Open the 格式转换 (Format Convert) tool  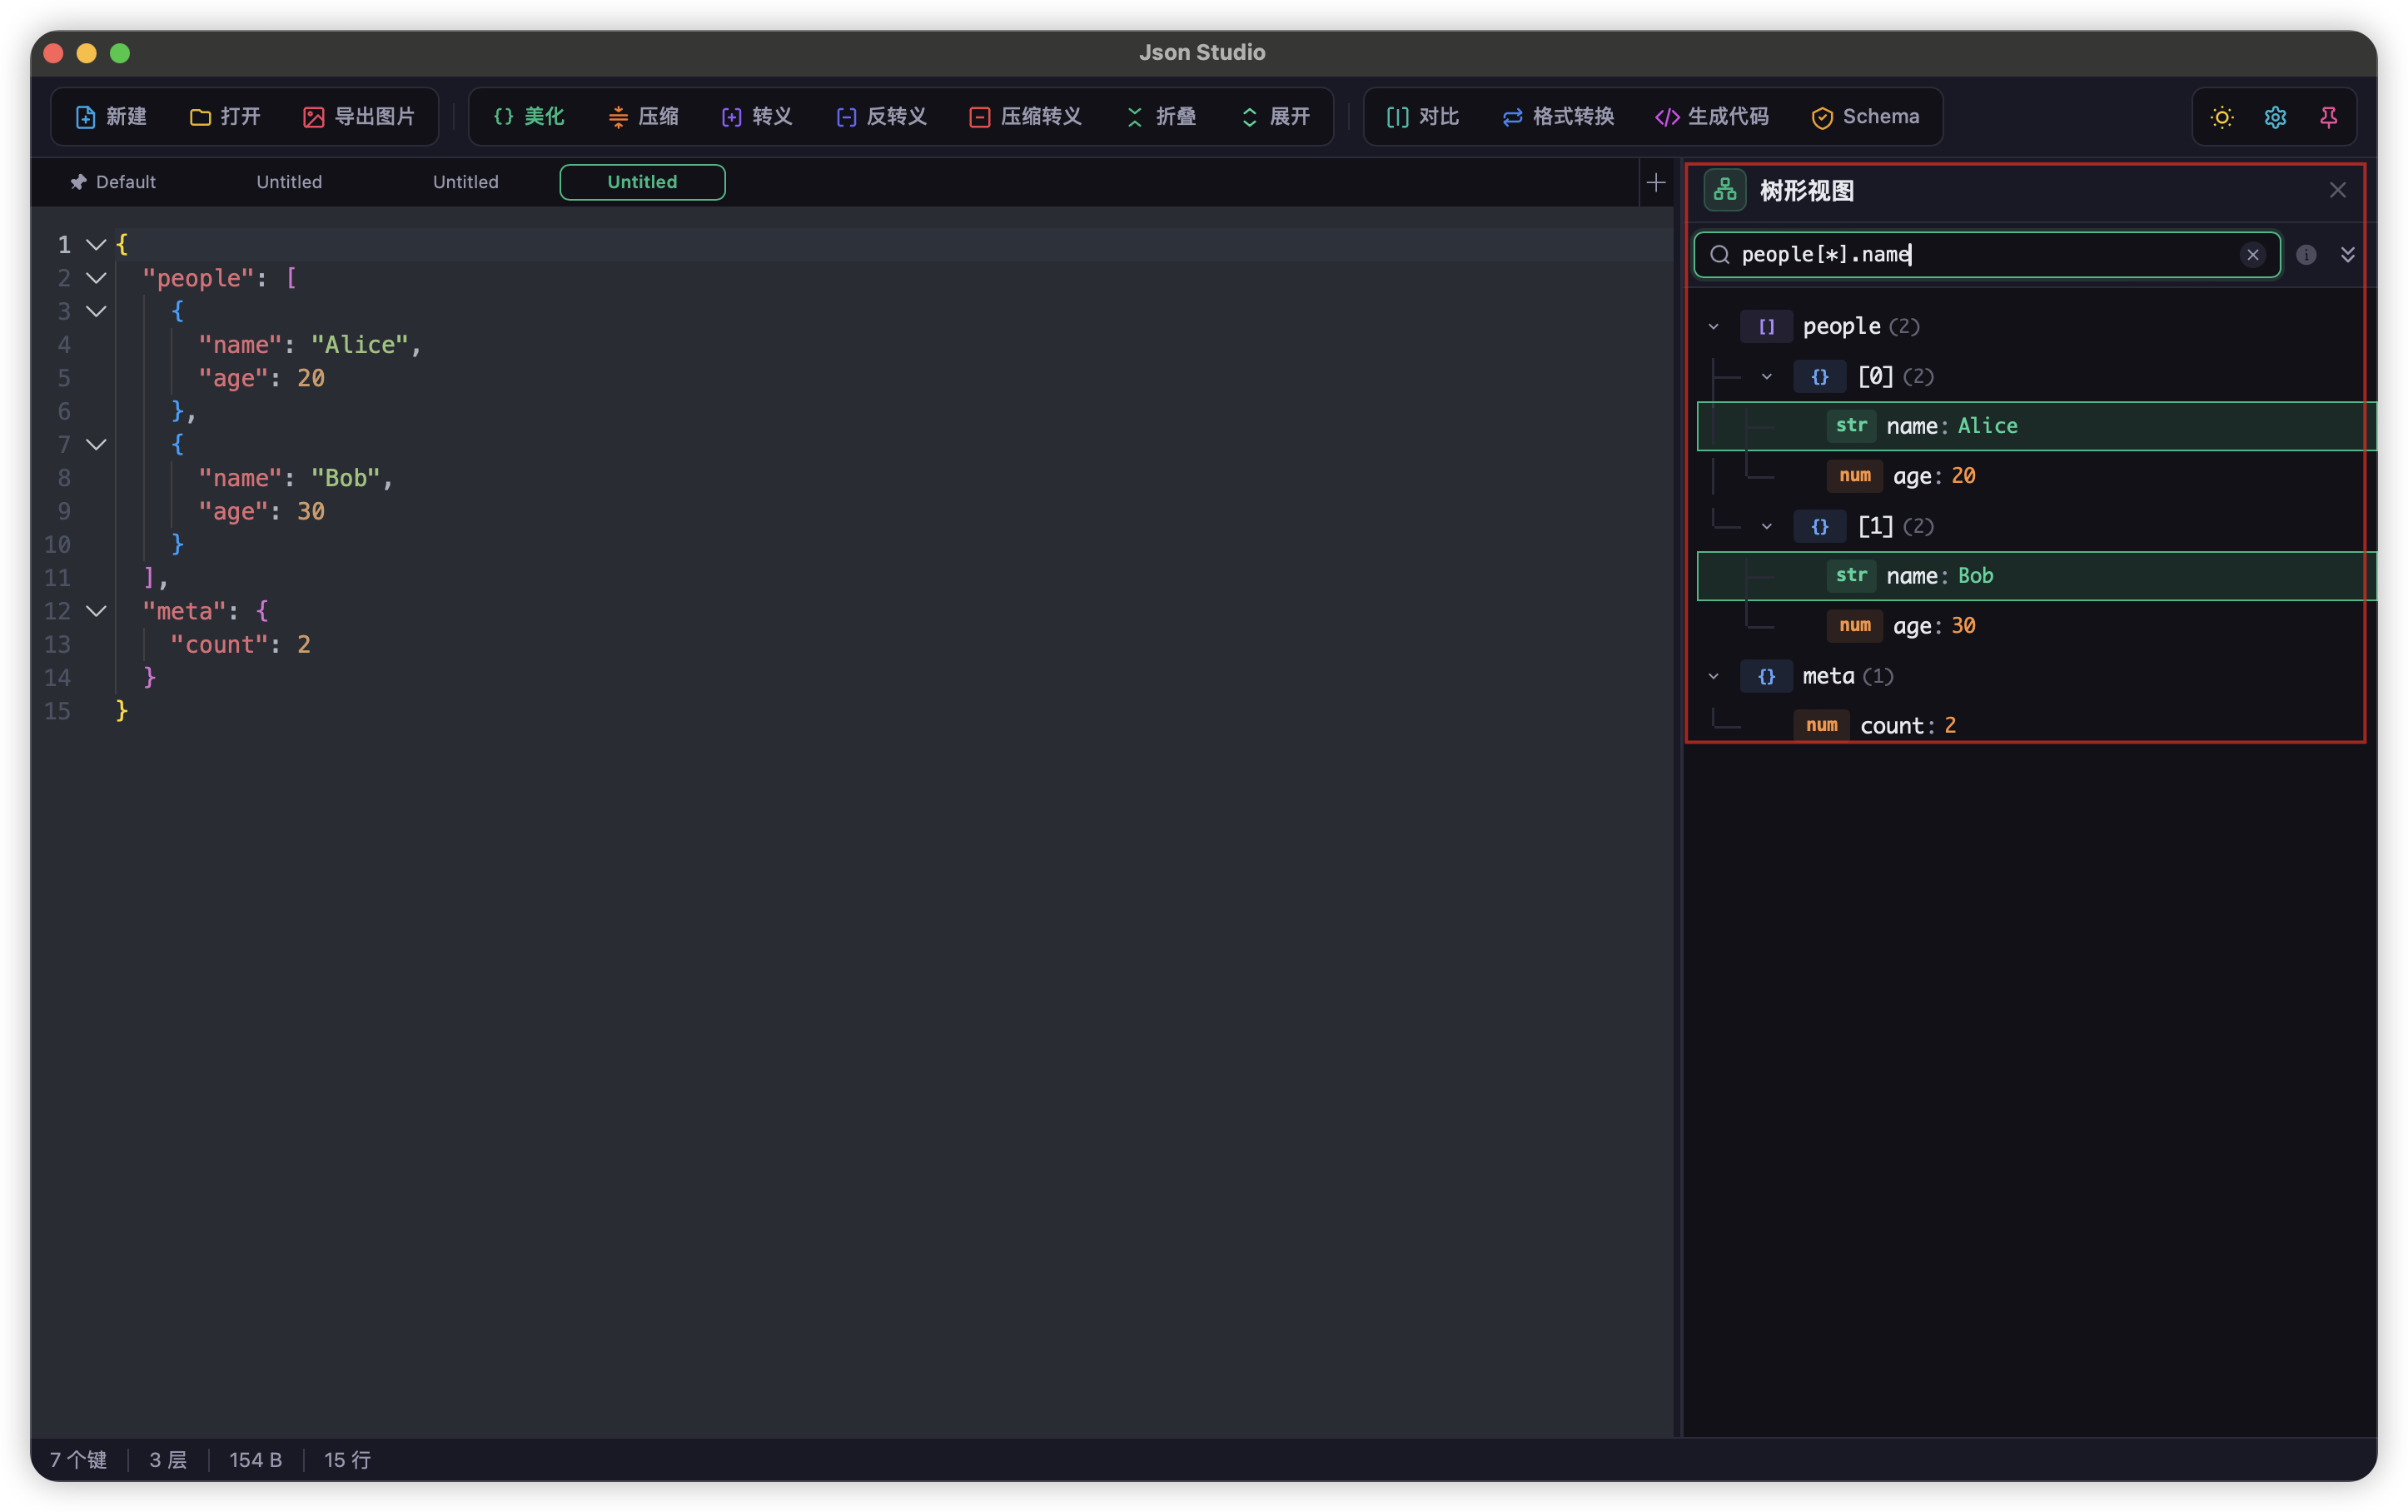(1557, 116)
